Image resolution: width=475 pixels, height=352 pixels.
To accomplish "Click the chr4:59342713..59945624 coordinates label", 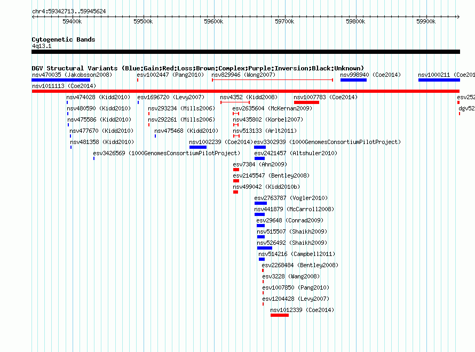I will (x=69, y=11).
